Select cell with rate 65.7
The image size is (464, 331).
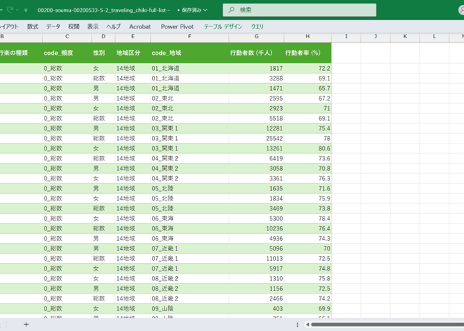pos(307,88)
